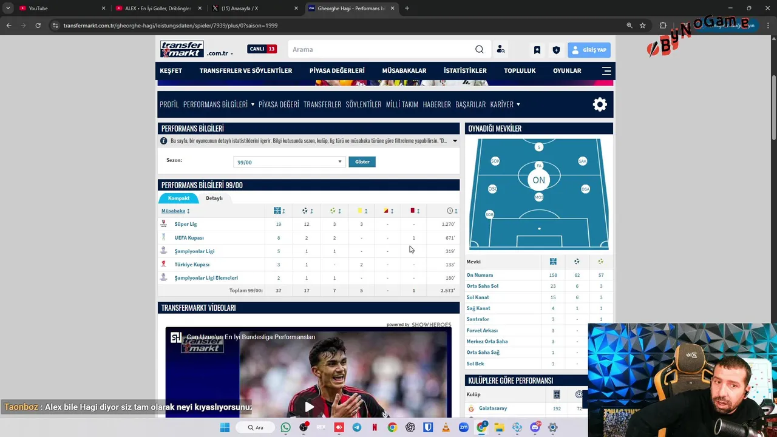This screenshot has height=437, width=777.
Task: Sort by minutes played clock icon
Action: point(450,211)
